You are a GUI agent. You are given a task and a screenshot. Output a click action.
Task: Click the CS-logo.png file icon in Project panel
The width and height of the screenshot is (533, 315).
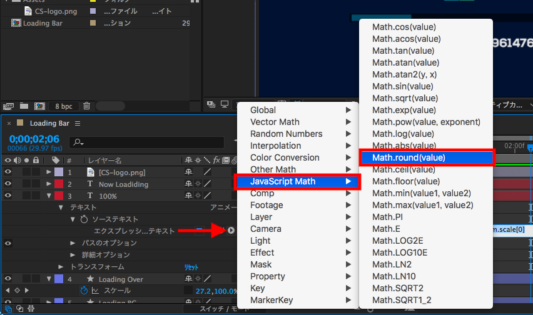pos(29,11)
